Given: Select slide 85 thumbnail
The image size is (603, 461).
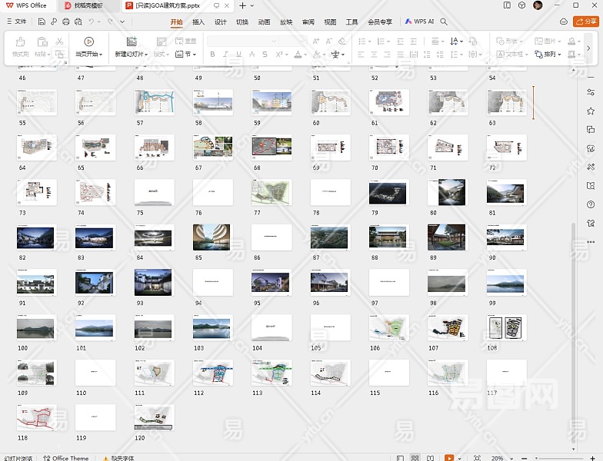Looking at the screenshot, I should tap(212, 238).
